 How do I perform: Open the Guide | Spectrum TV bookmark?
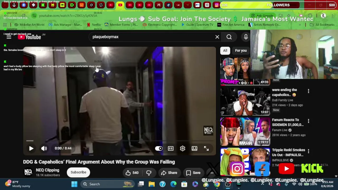pyautogui.click(x=197, y=25)
